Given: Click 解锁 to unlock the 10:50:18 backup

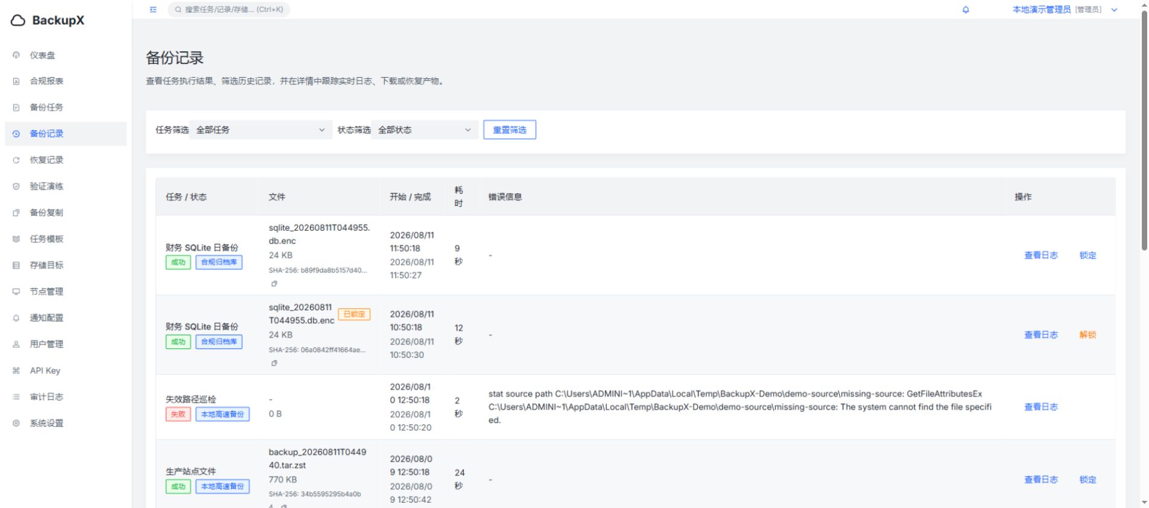Looking at the screenshot, I should (x=1088, y=335).
